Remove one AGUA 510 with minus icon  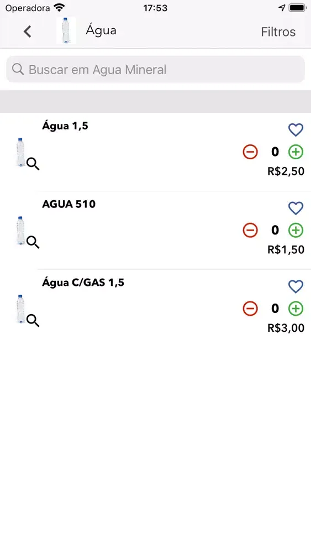point(250,230)
